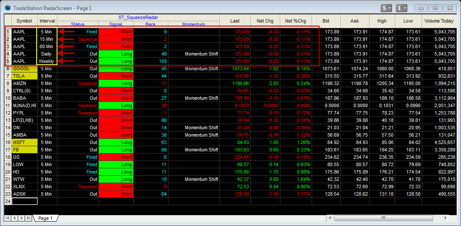Click the Weekly interval cell for AAPL

coord(47,61)
